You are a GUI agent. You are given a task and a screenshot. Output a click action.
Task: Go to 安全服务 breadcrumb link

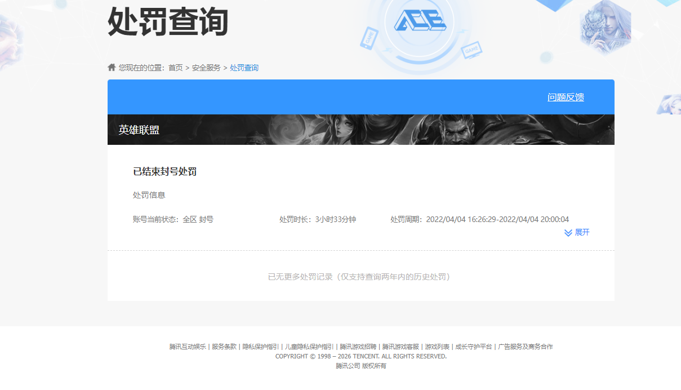point(206,68)
